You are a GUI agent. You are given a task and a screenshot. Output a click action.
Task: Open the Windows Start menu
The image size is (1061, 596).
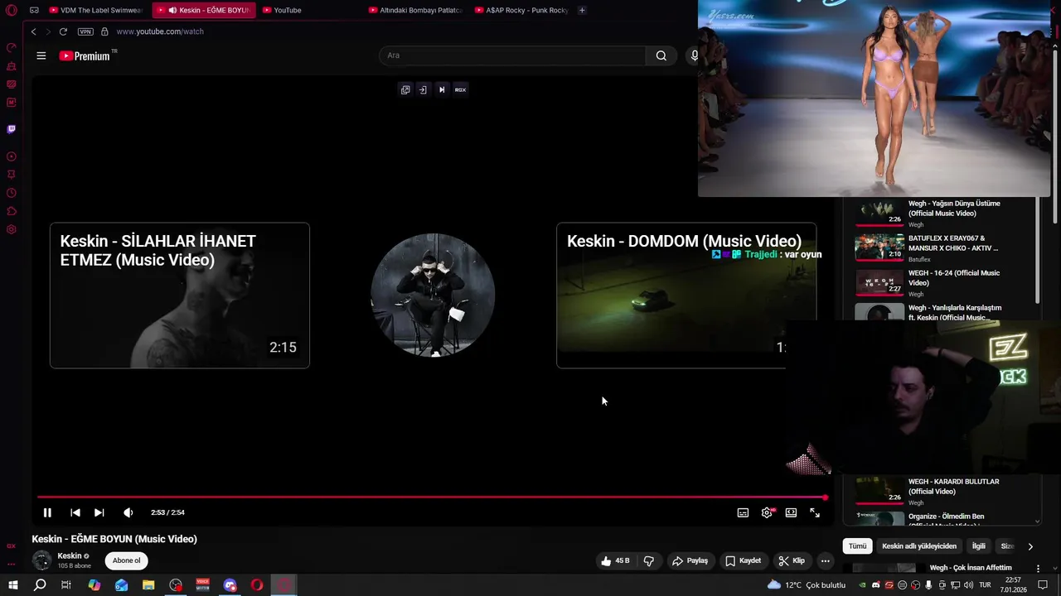tap(12, 585)
